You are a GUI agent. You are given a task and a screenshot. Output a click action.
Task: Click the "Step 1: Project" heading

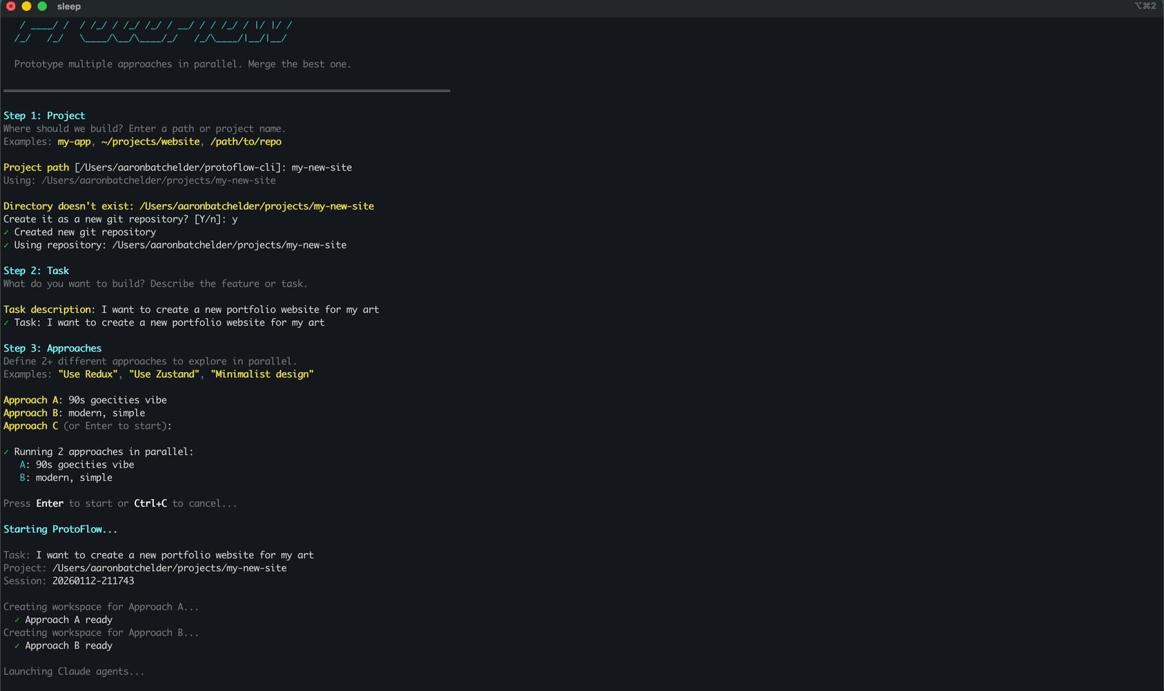44,116
